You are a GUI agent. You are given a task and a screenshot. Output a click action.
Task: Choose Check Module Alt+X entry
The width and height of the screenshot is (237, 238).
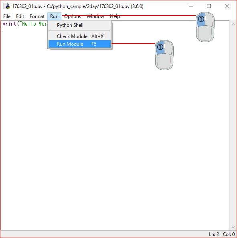click(x=79, y=36)
